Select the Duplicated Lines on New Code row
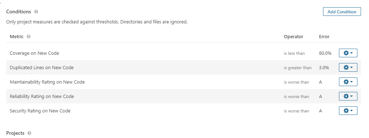369x138 pixels. click(183, 67)
